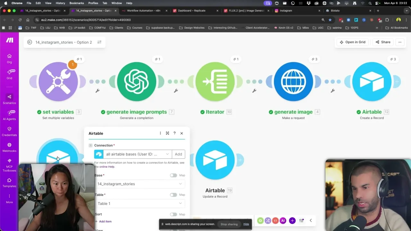Click Add item under Sort
The image size is (411, 231).
(x=103, y=221)
